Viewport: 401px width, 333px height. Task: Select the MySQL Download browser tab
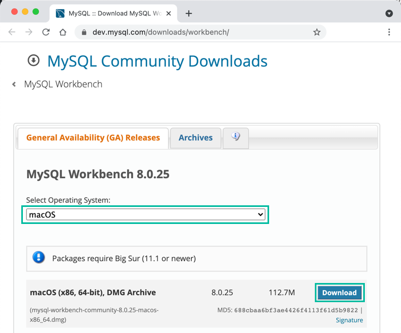point(113,13)
